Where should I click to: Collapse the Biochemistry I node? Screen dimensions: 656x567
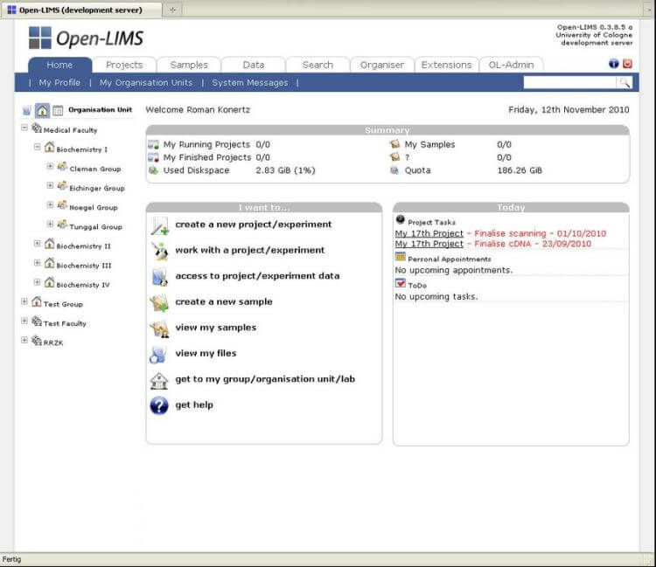tap(38, 147)
